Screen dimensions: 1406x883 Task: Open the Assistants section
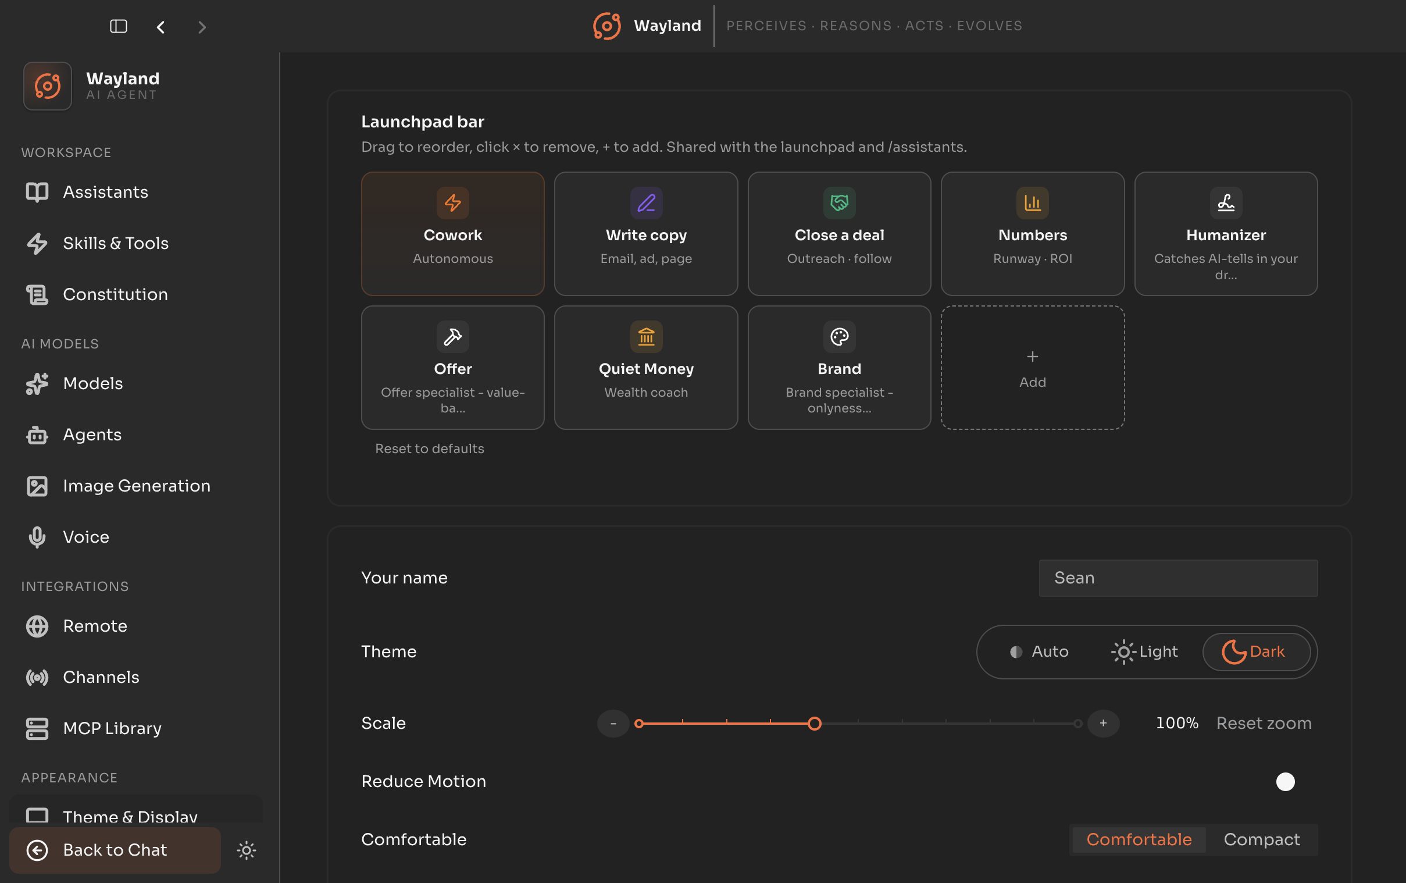(135, 192)
